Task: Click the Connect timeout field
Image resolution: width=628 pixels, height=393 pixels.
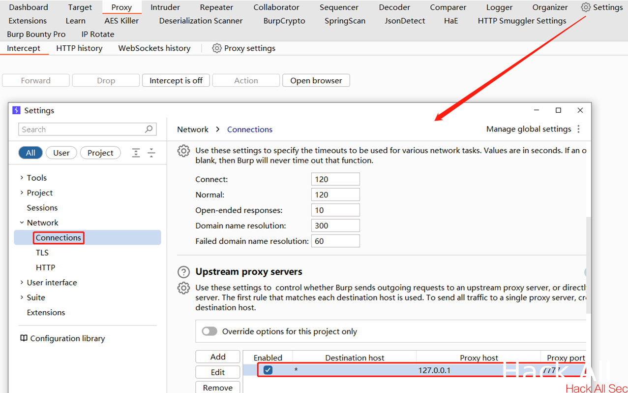Action: (335, 179)
